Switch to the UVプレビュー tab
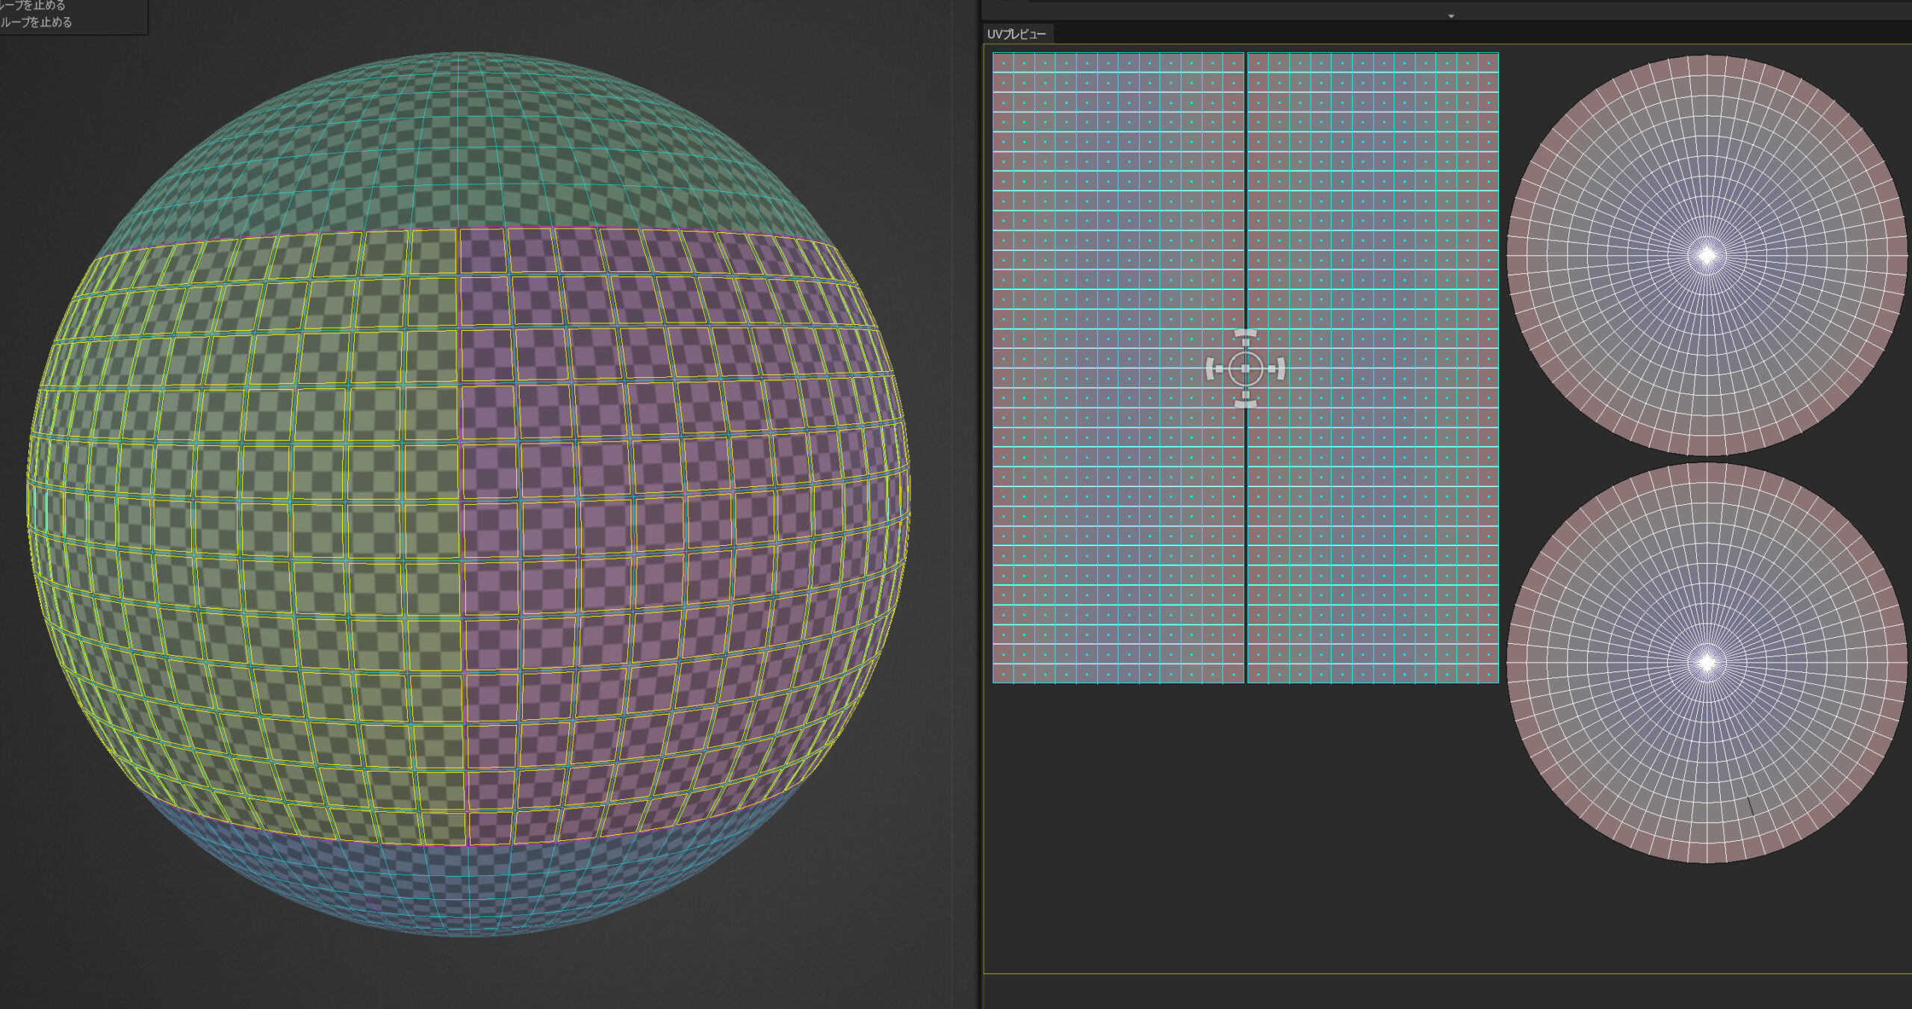Screen dimensions: 1912x1009 tap(1016, 34)
